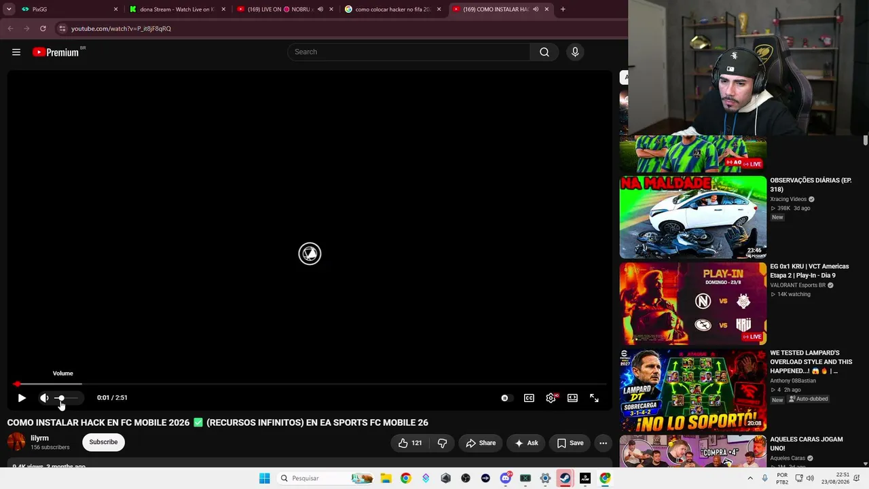Open Discord from the taskbar

point(505,478)
